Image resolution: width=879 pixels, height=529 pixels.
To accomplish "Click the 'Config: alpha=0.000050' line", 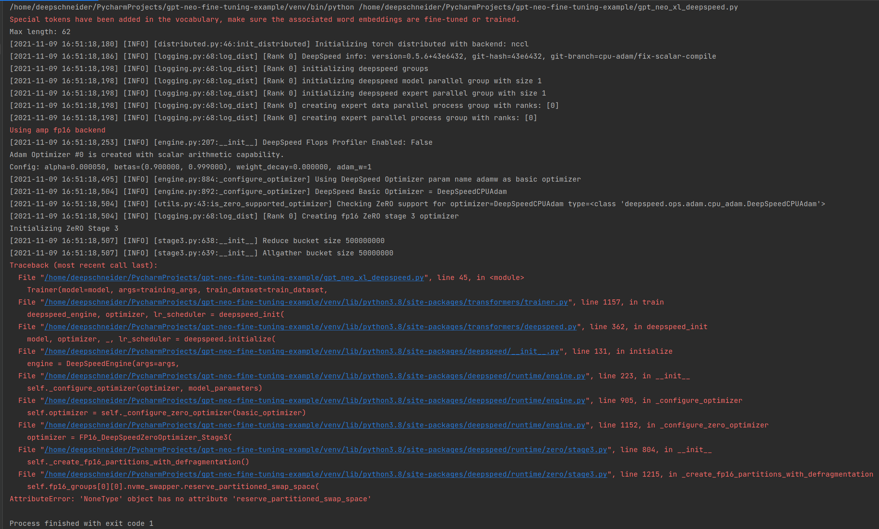I will 190,167.
